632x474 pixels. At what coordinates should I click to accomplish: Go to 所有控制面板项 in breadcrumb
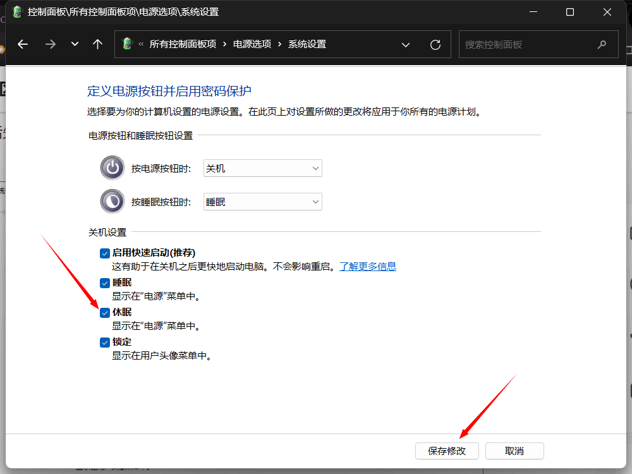click(x=183, y=44)
